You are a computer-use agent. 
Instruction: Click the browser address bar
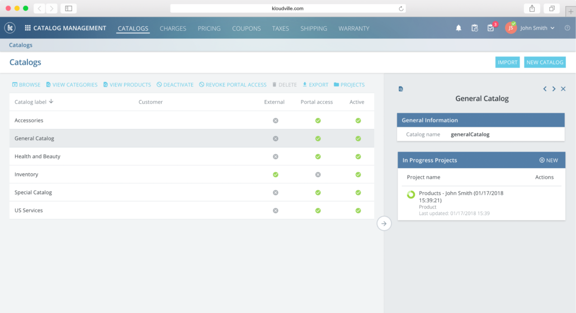(x=287, y=8)
